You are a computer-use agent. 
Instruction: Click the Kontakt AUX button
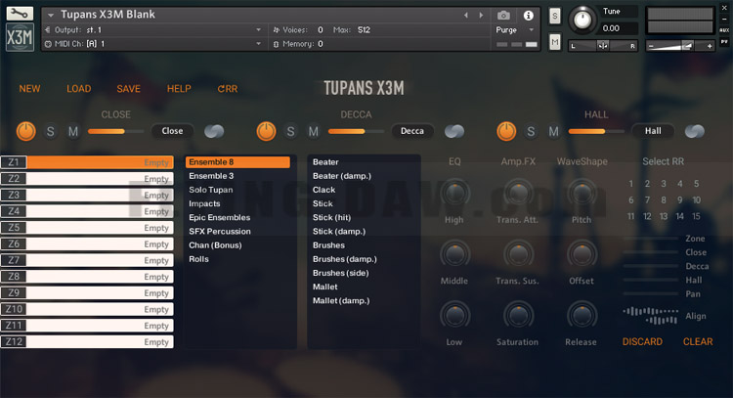pyautogui.click(x=724, y=30)
